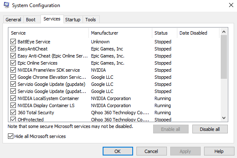Click the Unknown manufacturer cell
237x158 pixels.
point(100,42)
